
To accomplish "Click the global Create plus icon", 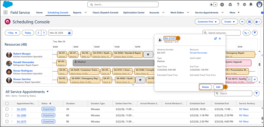I will (x=222, y=5).
